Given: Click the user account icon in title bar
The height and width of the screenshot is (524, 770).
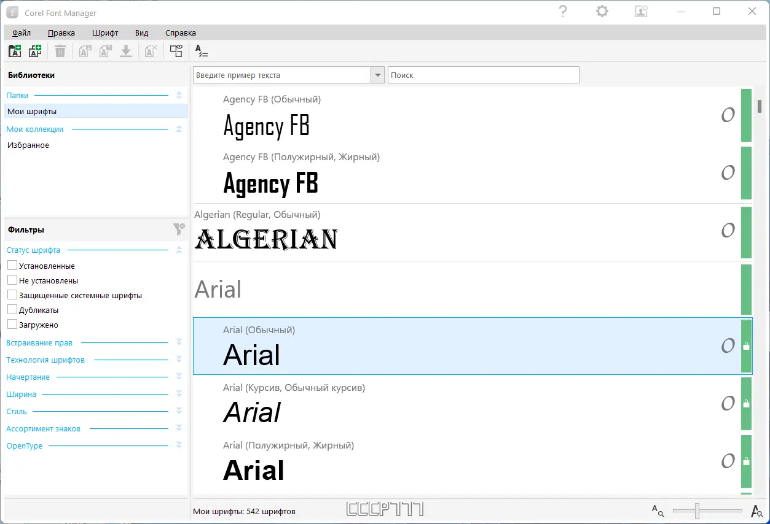Looking at the screenshot, I should pos(641,11).
